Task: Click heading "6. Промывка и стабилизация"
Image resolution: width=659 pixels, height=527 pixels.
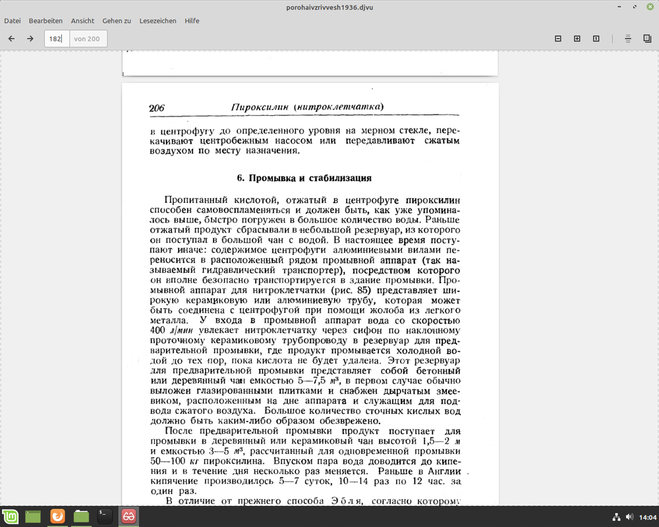Action: click(x=304, y=178)
